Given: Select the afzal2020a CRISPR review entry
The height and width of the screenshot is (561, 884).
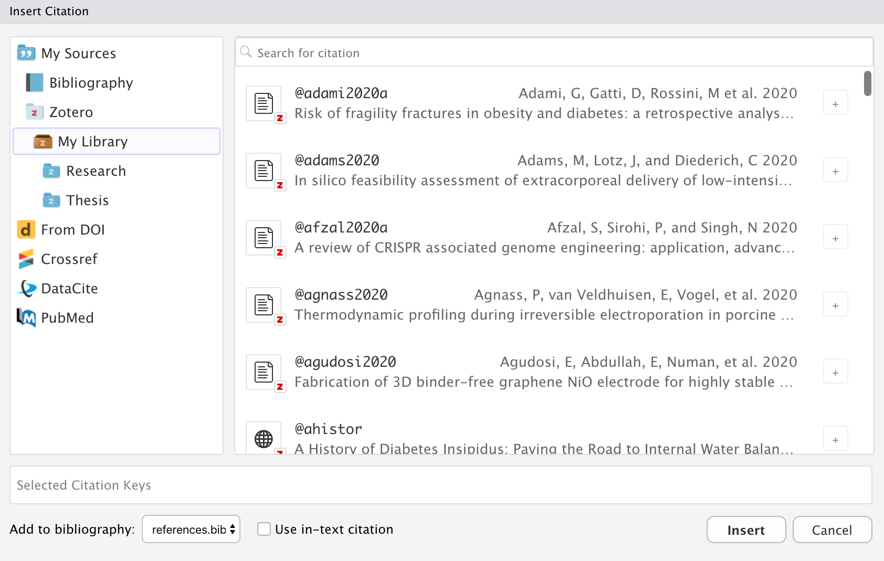Looking at the screenshot, I should tap(525, 237).
